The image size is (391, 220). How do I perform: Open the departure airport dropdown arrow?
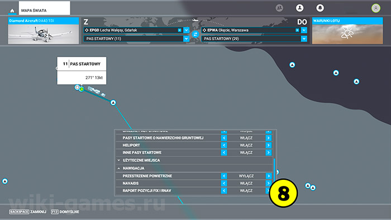point(186,30)
